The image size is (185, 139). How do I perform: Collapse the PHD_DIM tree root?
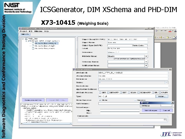(23, 39)
